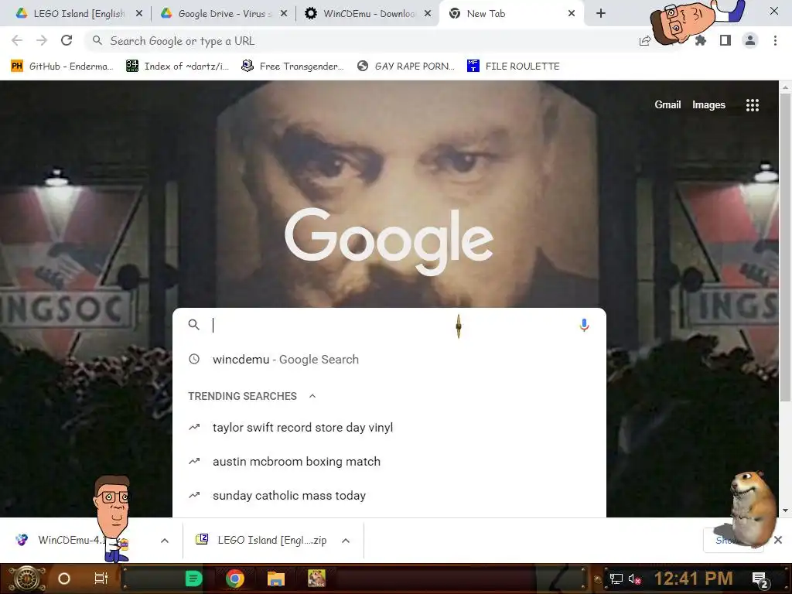
Task: Collapse the Trending Searches section
Action: 312,396
